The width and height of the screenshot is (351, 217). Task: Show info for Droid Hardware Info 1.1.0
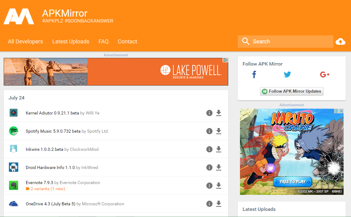coord(209,167)
